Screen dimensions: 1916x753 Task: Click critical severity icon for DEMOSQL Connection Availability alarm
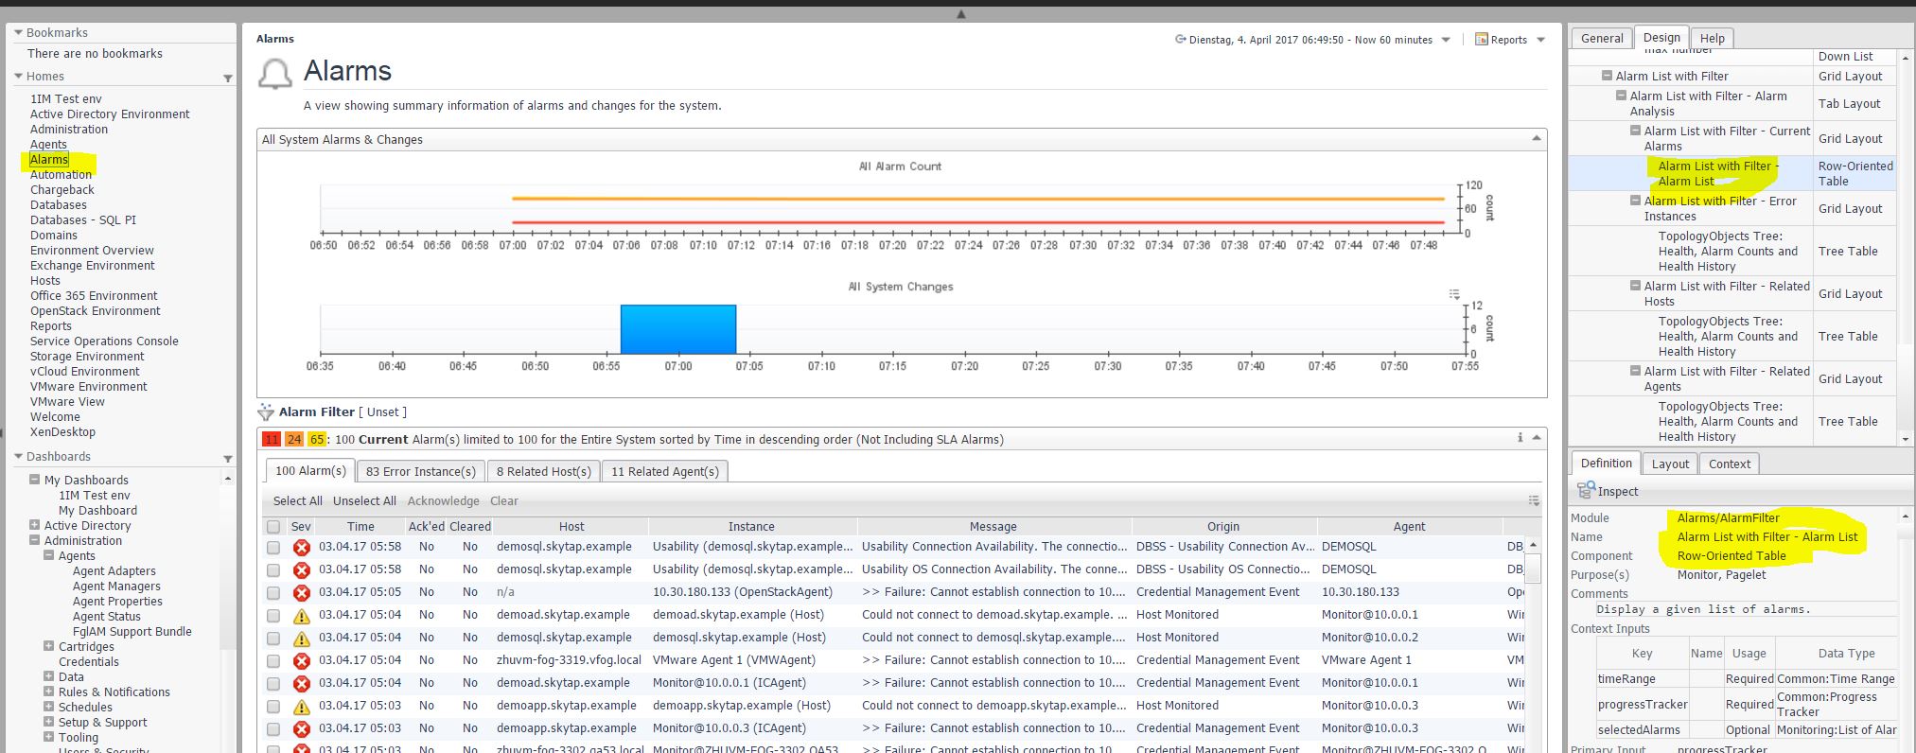pyautogui.click(x=301, y=547)
